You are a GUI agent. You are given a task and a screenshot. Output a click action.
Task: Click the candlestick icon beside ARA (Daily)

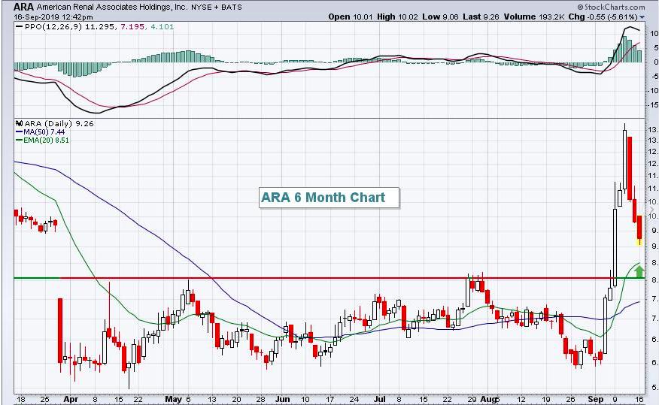pyautogui.click(x=17, y=122)
